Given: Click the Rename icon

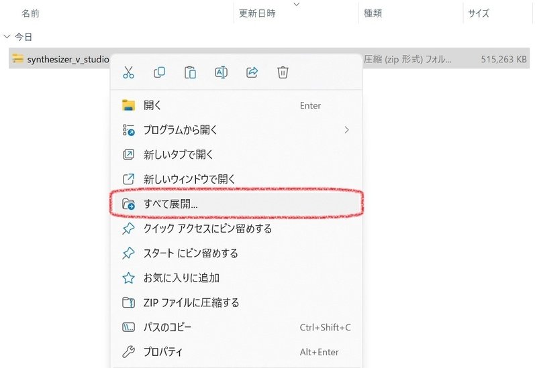Looking at the screenshot, I should 221,72.
